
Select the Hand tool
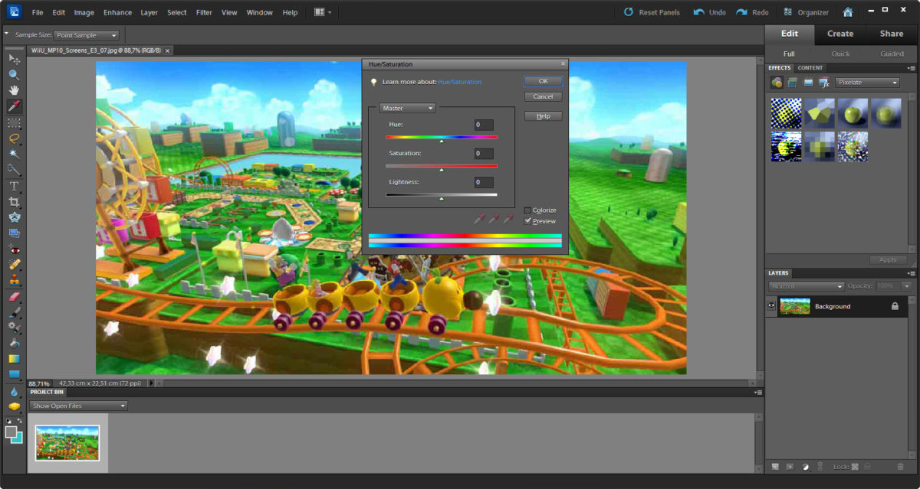[x=14, y=90]
